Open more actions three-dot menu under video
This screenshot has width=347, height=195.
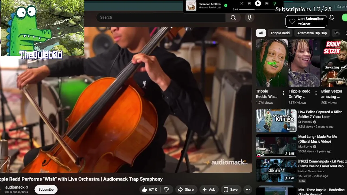tap(248, 190)
